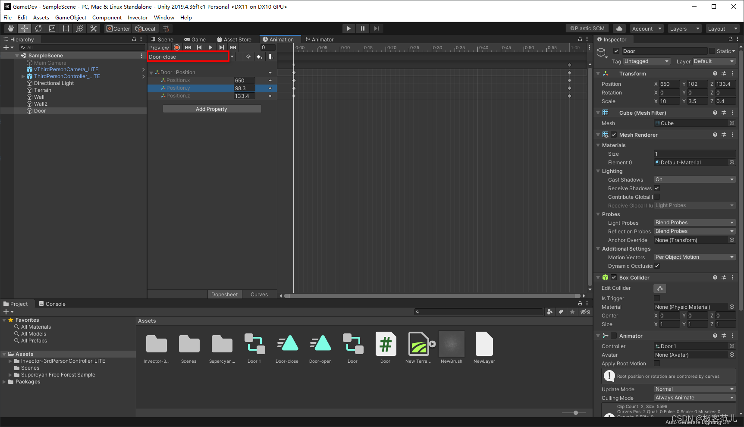This screenshot has width=744, height=427.
Task: Open Transform component help icon
Action: pos(715,74)
